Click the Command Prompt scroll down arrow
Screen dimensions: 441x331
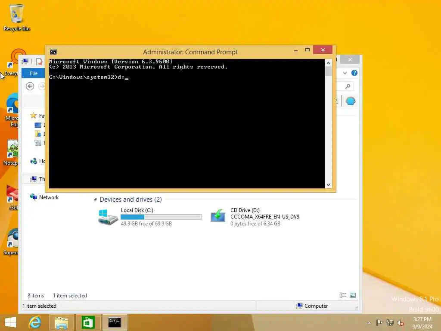click(328, 185)
